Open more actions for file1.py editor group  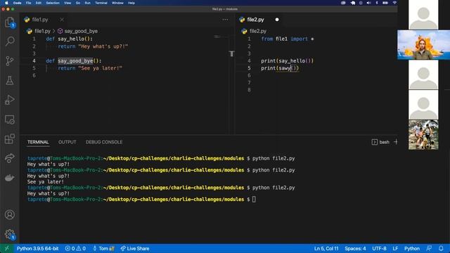(225, 20)
